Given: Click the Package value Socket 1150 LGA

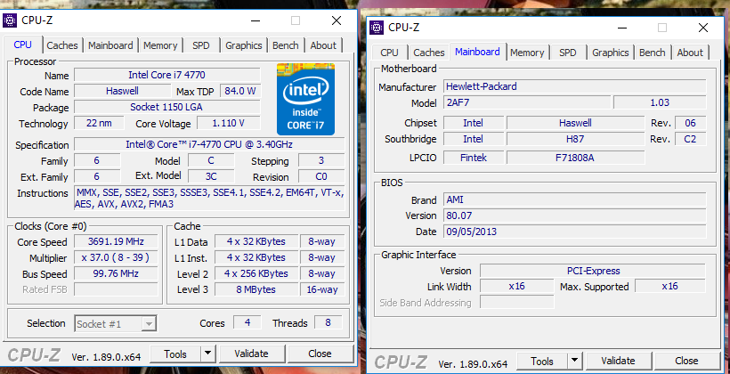Looking at the screenshot, I should [167, 107].
